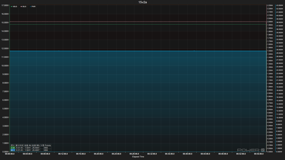Click the Elapsed Time axis label
Screen dimensions: 285x160
pos(138,157)
